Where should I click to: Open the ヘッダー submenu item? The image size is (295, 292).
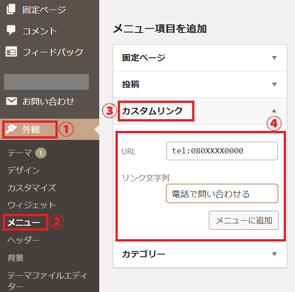coord(23,240)
